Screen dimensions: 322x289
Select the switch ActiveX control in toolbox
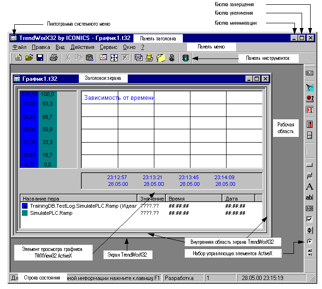coord(310,135)
